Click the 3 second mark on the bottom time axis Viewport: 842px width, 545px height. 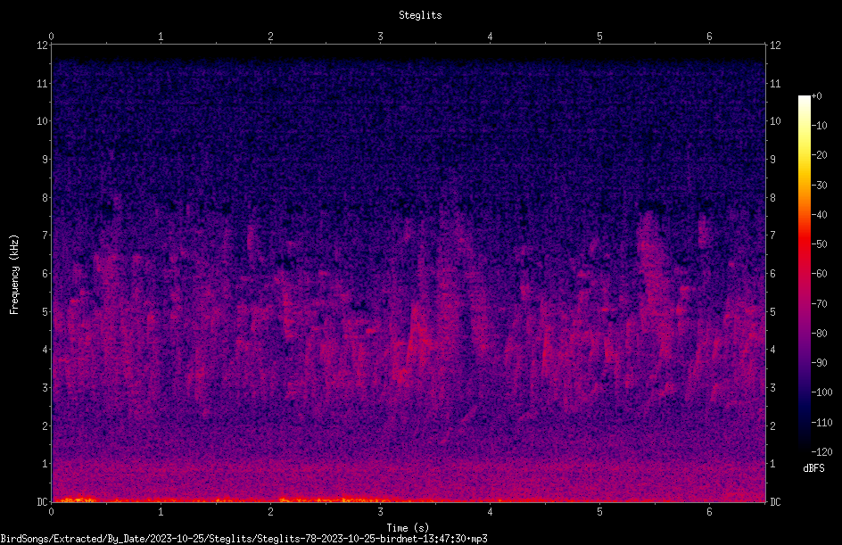coord(380,512)
